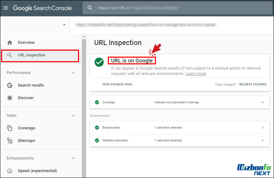Open the Learn more link
The image size is (274, 178).
click(196, 74)
